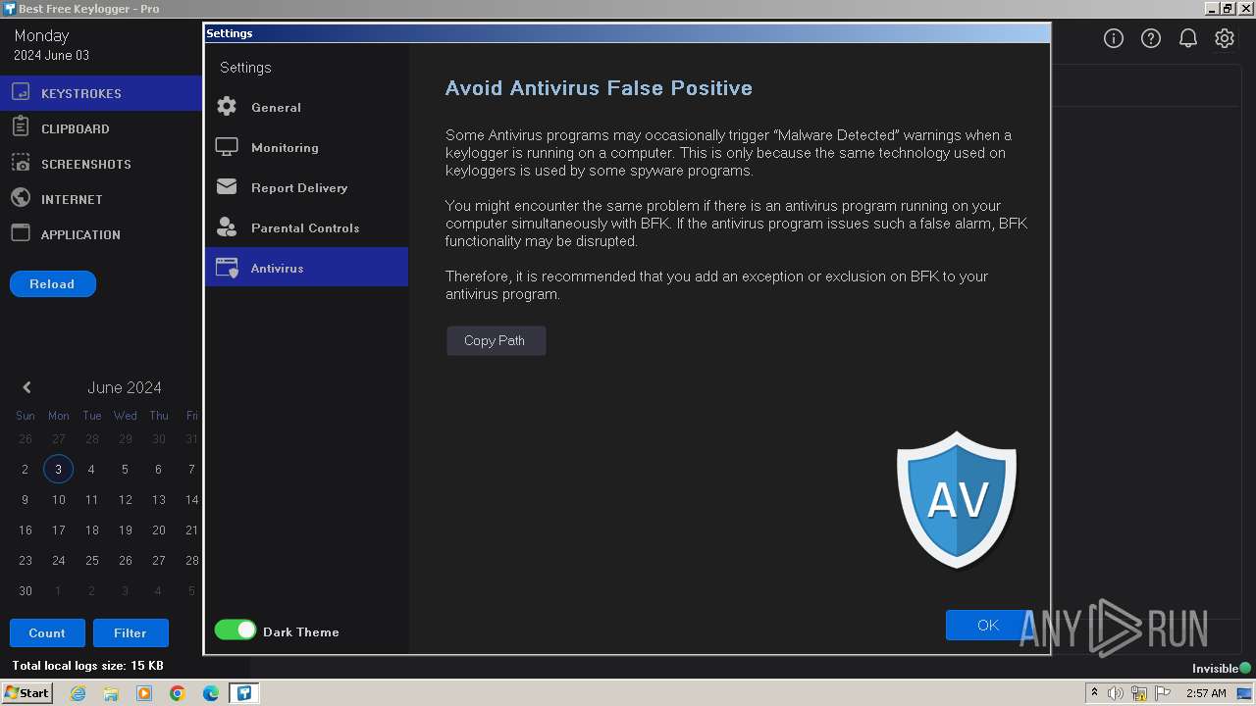1256x706 pixels.
Task: Open the settings gear icon in top bar
Action: tap(1225, 38)
